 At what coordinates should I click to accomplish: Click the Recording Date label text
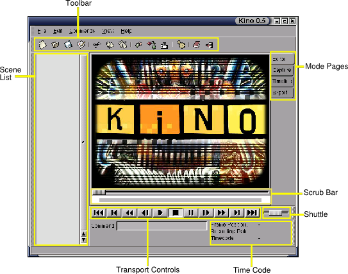(229, 232)
